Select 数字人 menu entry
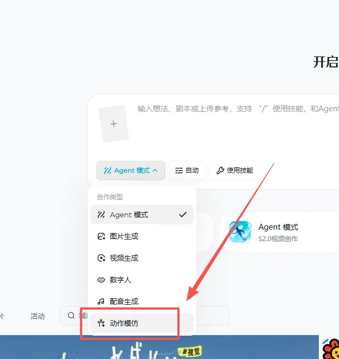This screenshot has width=339, height=359. click(x=142, y=280)
